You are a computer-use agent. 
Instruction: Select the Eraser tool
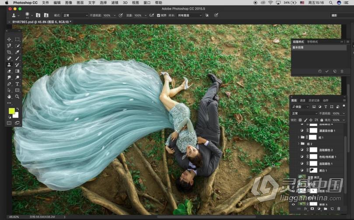[x=9, y=71]
